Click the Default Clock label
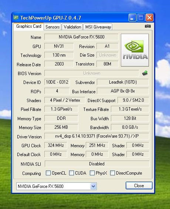Screen dimensions: 170x209 pos(29,155)
